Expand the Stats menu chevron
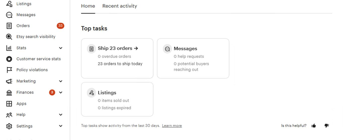Screen dimensions: 343x140 (x=61, y=48)
